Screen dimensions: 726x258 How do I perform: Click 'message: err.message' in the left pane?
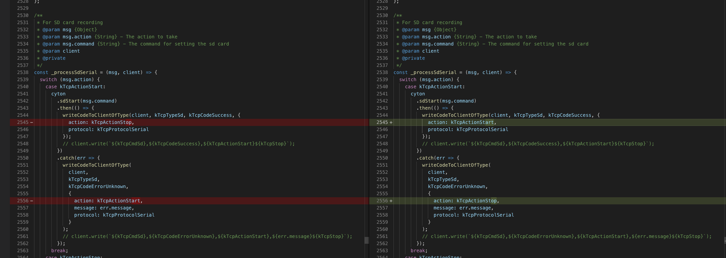coord(103,208)
